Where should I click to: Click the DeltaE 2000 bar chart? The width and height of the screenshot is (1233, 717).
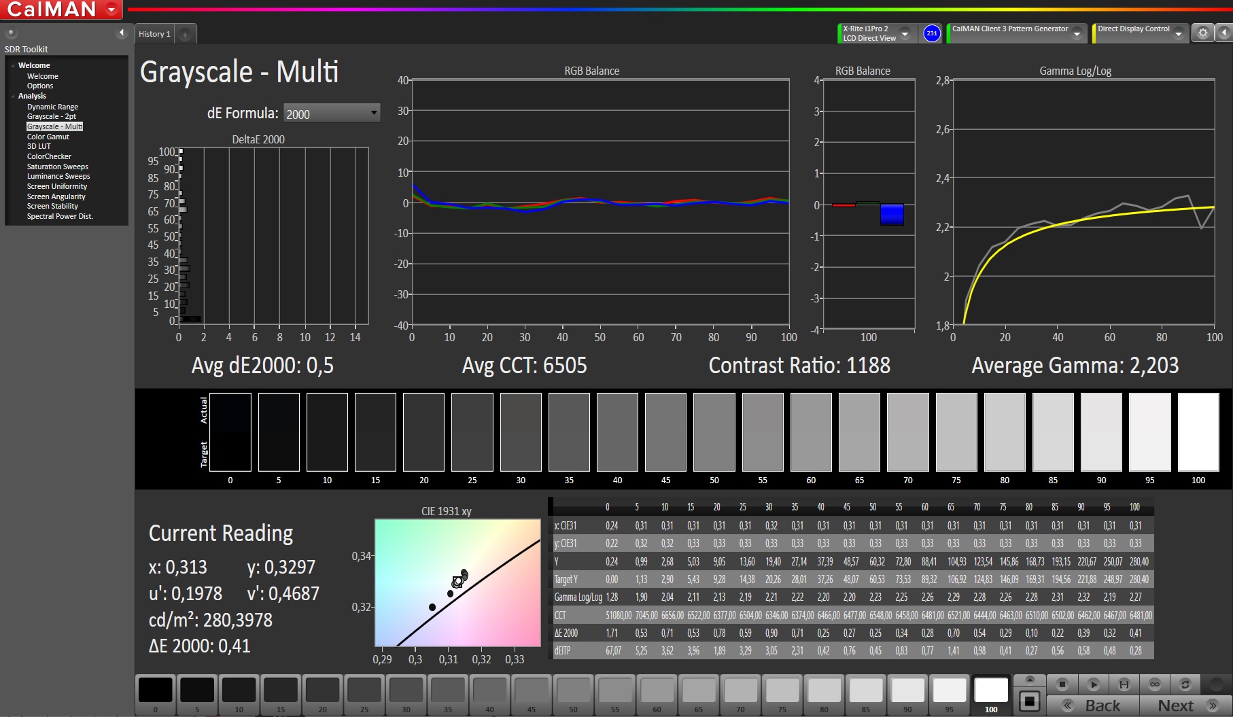coord(273,236)
